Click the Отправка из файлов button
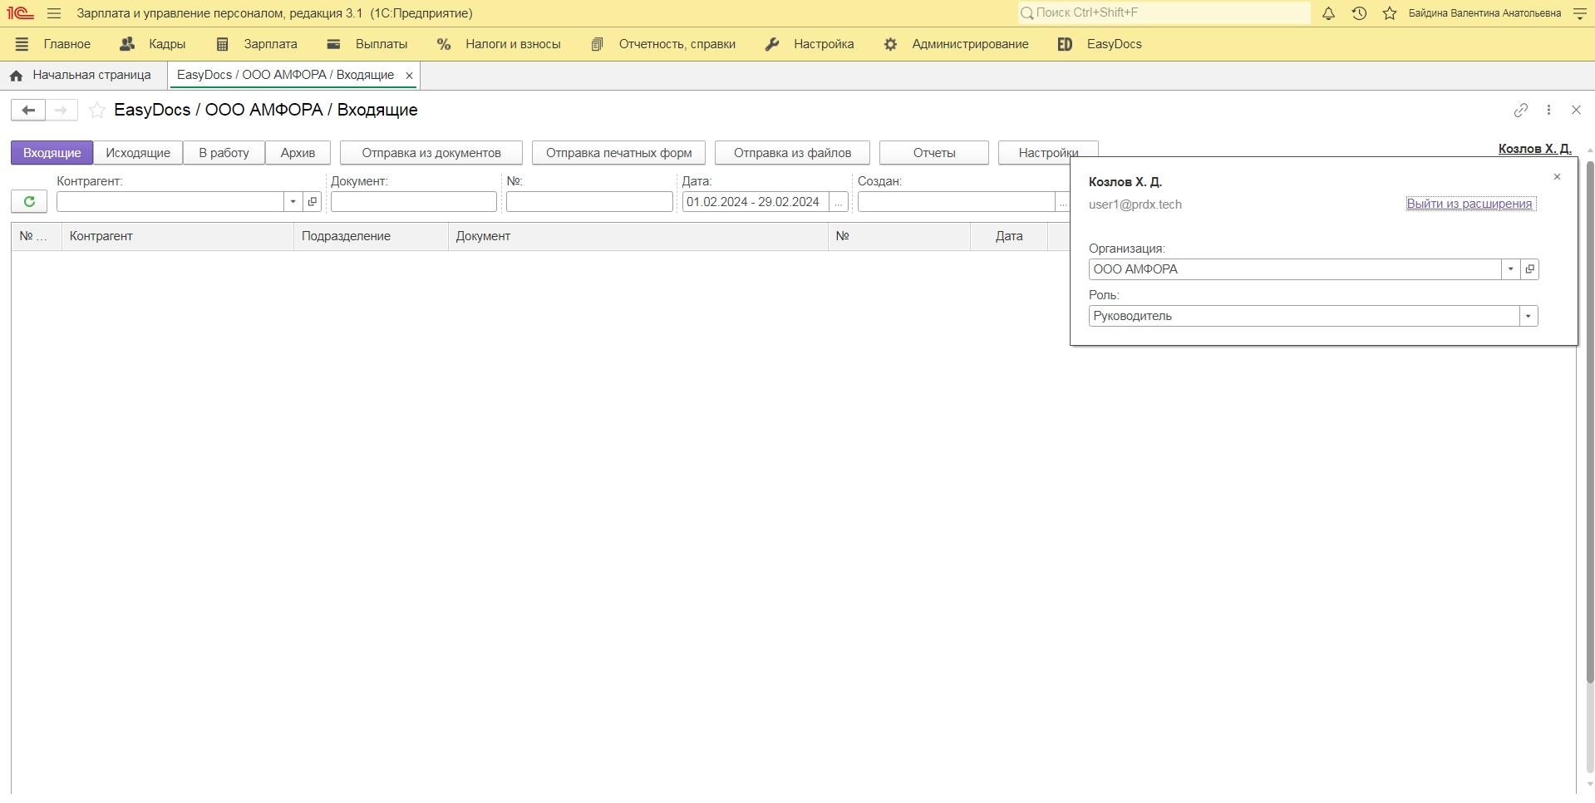1595x803 pixels. 792,153
